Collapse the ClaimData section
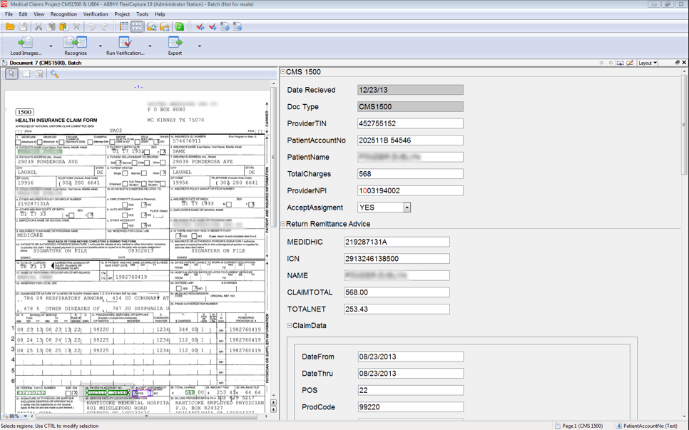The image size is (689, 430). (289, 325)
